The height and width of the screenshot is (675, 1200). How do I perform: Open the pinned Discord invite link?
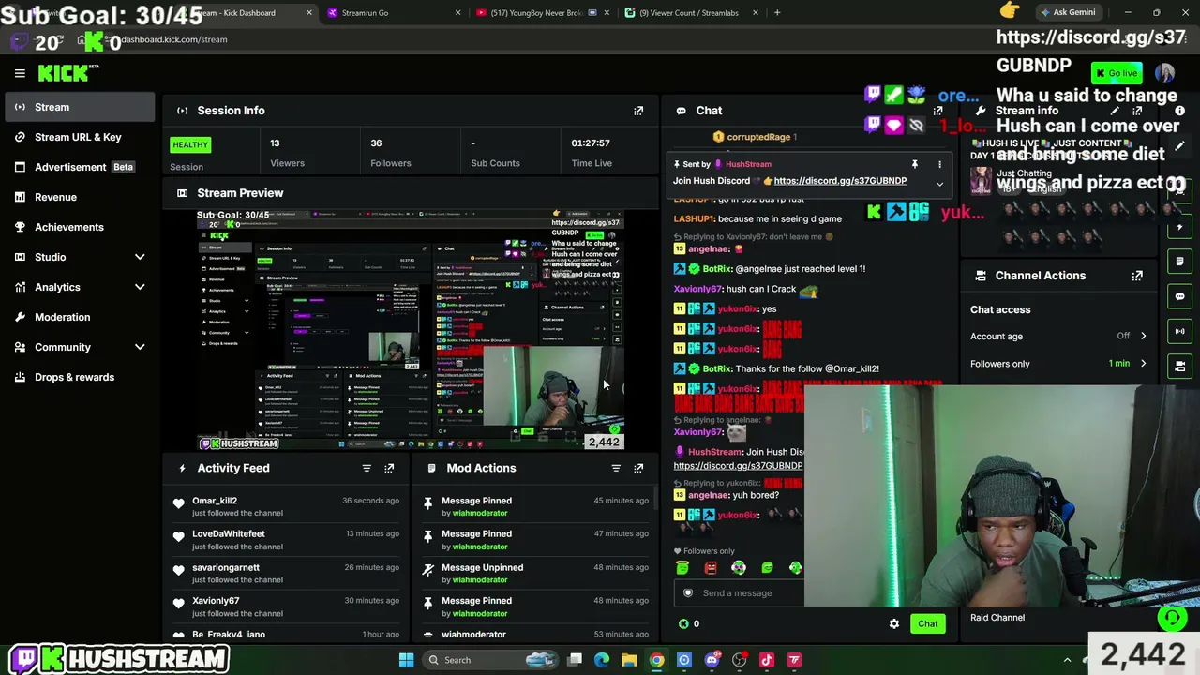[840, 181]
